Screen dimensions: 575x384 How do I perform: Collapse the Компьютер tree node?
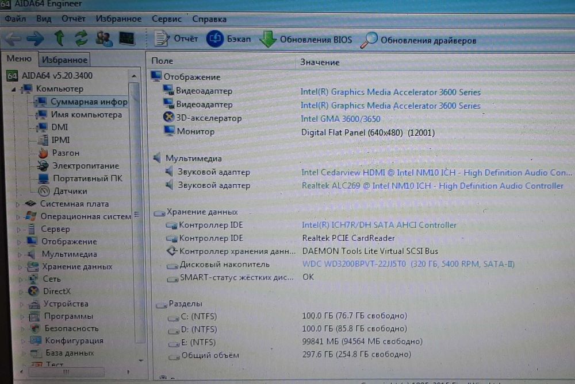pyautogui.click(x=14, y=89)
